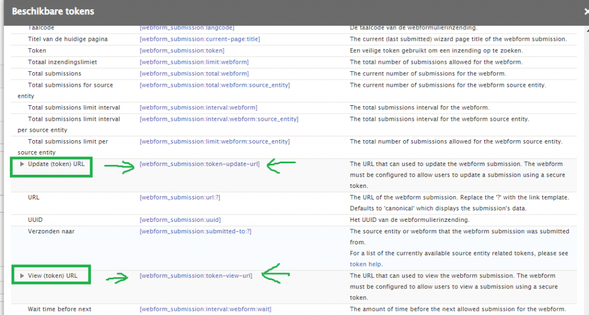Insert the webform_submission:url:? token

tap(179, 197)
